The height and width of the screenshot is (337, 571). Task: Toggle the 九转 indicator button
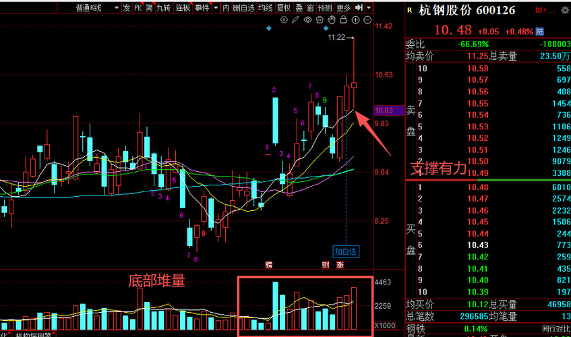click(x=164, y=7)
